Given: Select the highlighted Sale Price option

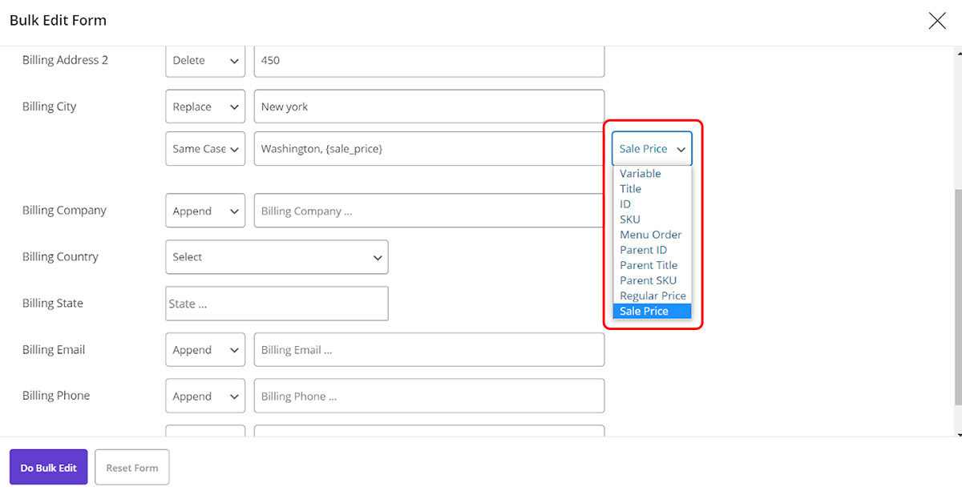Looking at the screenshot, I should tap(644, 311).
